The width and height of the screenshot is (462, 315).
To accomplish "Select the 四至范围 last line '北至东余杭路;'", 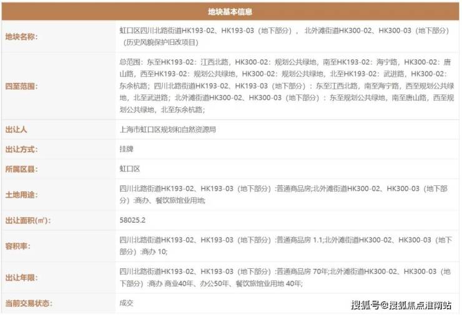I will [x=162, y=110].
